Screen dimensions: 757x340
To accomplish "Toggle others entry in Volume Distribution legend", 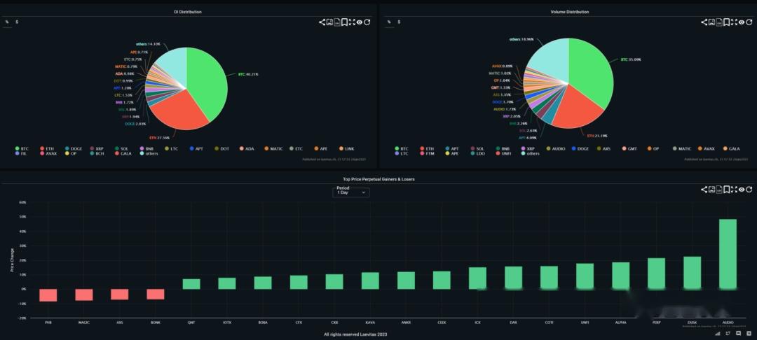I will coord(530,154).
